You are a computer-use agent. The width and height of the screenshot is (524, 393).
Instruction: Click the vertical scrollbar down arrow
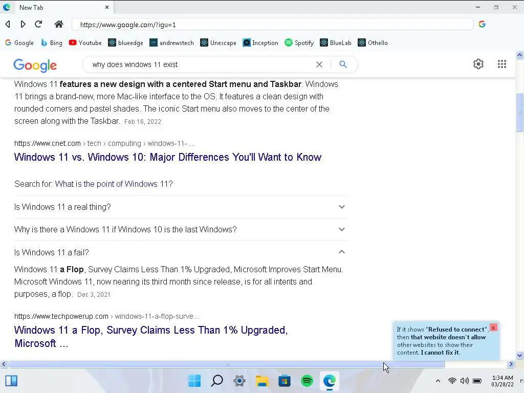[x=520, y=355]
